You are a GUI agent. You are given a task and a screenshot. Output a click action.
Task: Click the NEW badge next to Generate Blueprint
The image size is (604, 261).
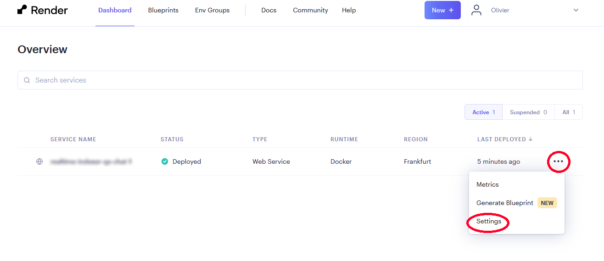[x=547, y=203]
